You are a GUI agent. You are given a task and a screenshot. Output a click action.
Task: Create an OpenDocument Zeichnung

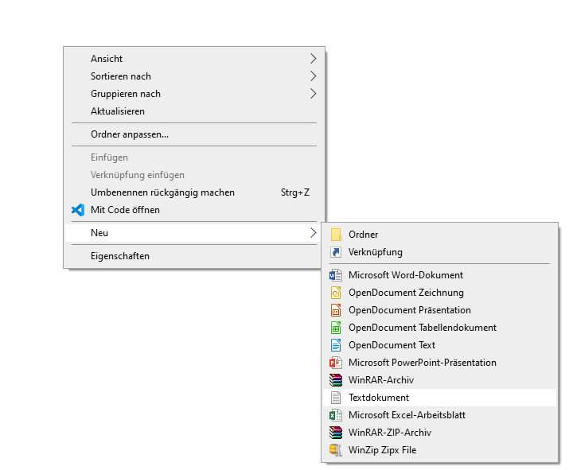click(439, 293)
